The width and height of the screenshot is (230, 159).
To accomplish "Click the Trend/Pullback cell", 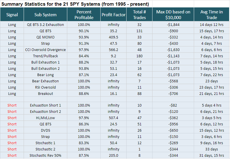I will pos(45,56).
